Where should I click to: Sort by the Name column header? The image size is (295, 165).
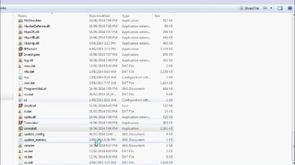click(x=23, y=16)
